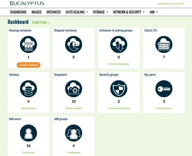Image resolution: width=192 pixels, height=156 pixels.
Task: Click the Dashboard page heading
Action: coord(18,22)
